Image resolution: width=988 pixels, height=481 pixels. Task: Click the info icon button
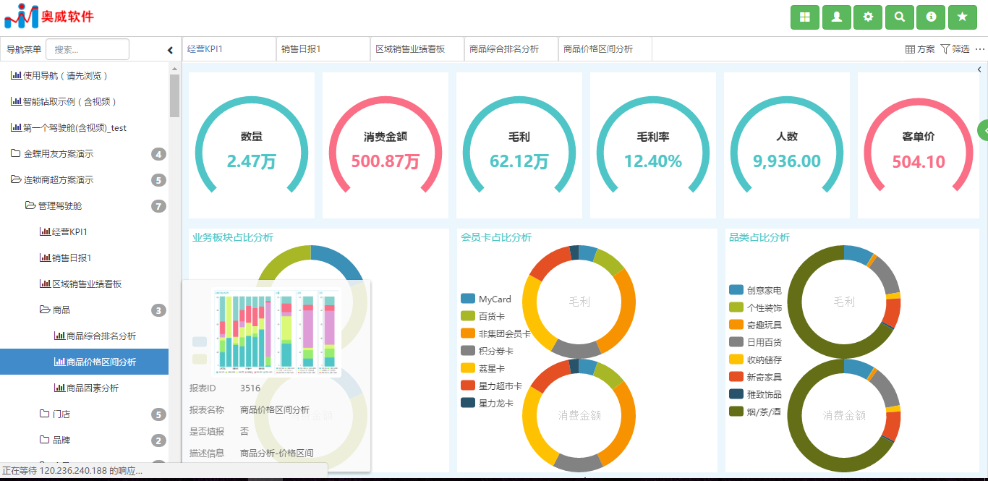pyautogui.click(x=931, y=17)
